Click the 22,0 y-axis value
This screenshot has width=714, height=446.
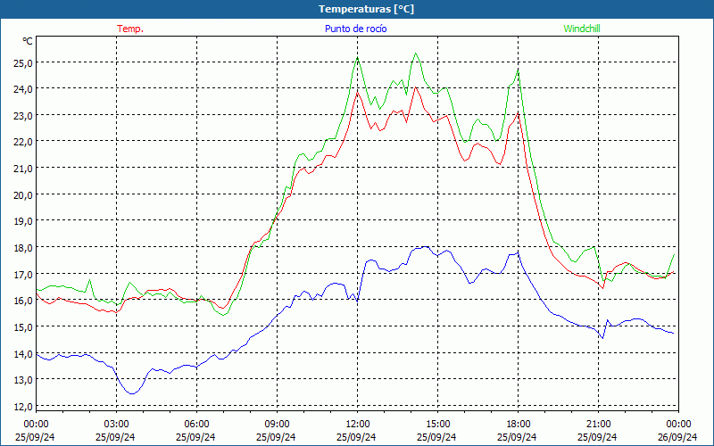[23, 142]
